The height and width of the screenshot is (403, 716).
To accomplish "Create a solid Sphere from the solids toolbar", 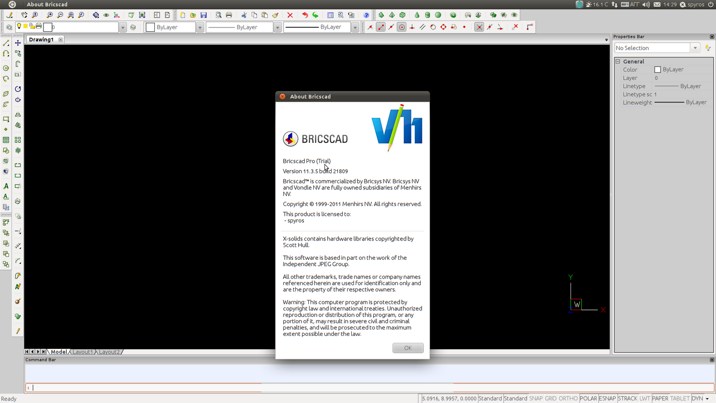I will (x=439, y=15).
